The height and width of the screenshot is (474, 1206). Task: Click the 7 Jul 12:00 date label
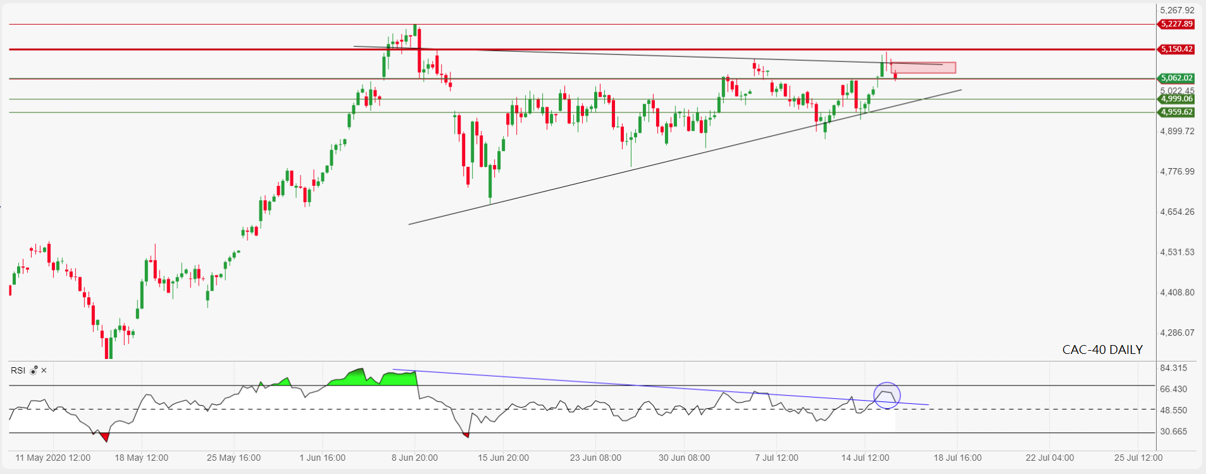click(776, 458)
